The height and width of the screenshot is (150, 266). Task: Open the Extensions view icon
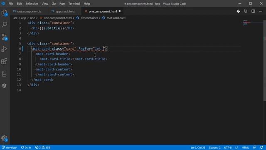click(x=4, y=61)
